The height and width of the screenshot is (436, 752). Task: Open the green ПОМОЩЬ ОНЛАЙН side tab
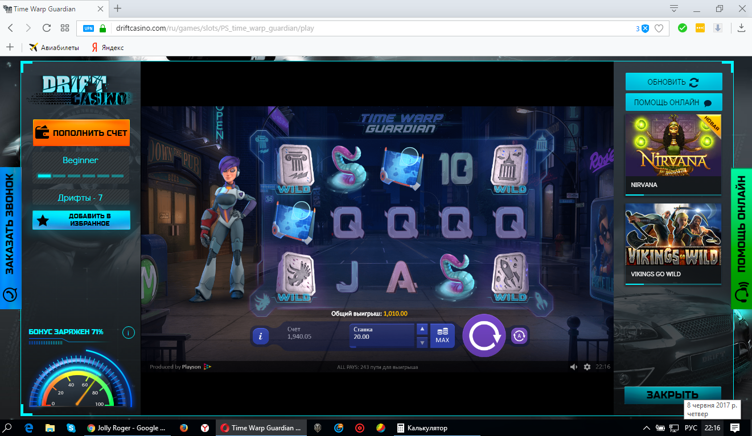coord(741,239)
